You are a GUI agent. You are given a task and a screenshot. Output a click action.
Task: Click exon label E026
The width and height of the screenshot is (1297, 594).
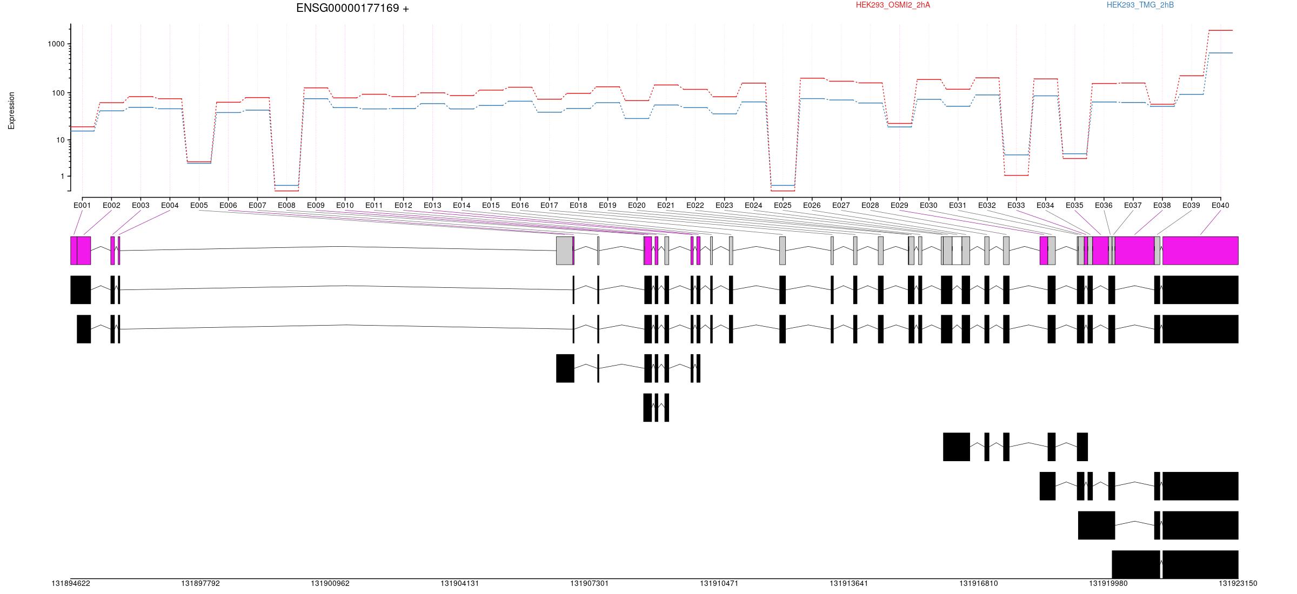[x=812, y=205]
